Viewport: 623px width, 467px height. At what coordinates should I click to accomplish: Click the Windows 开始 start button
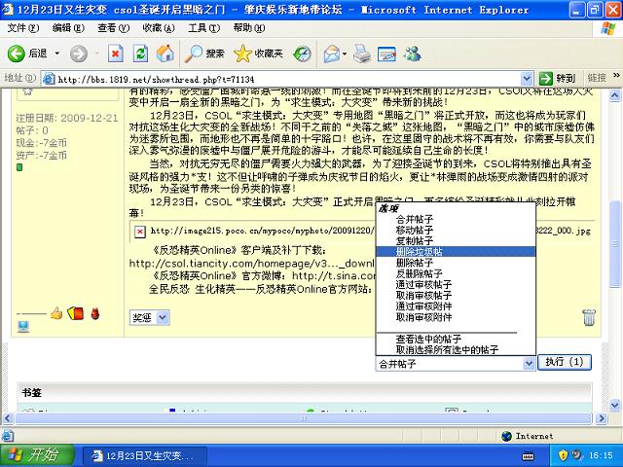(x=33, y=454)
